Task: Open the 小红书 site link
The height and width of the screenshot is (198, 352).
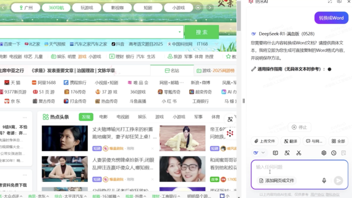Action: click(x=169, y=101)
